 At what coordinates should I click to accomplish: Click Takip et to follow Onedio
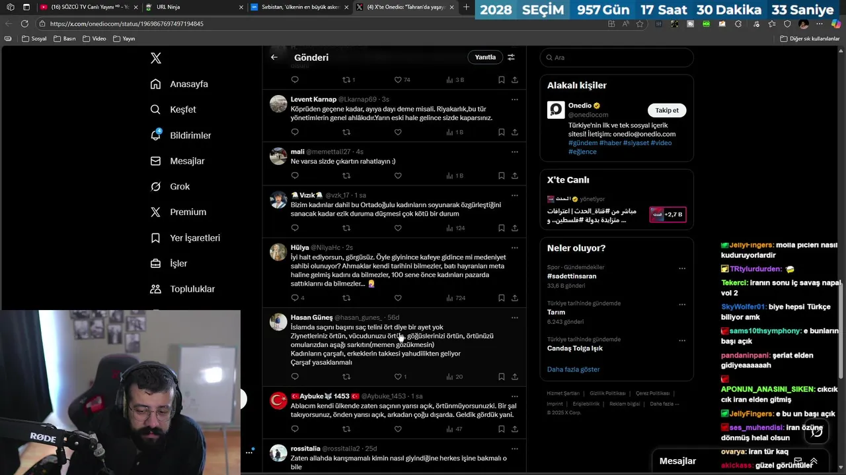(667, 110)
